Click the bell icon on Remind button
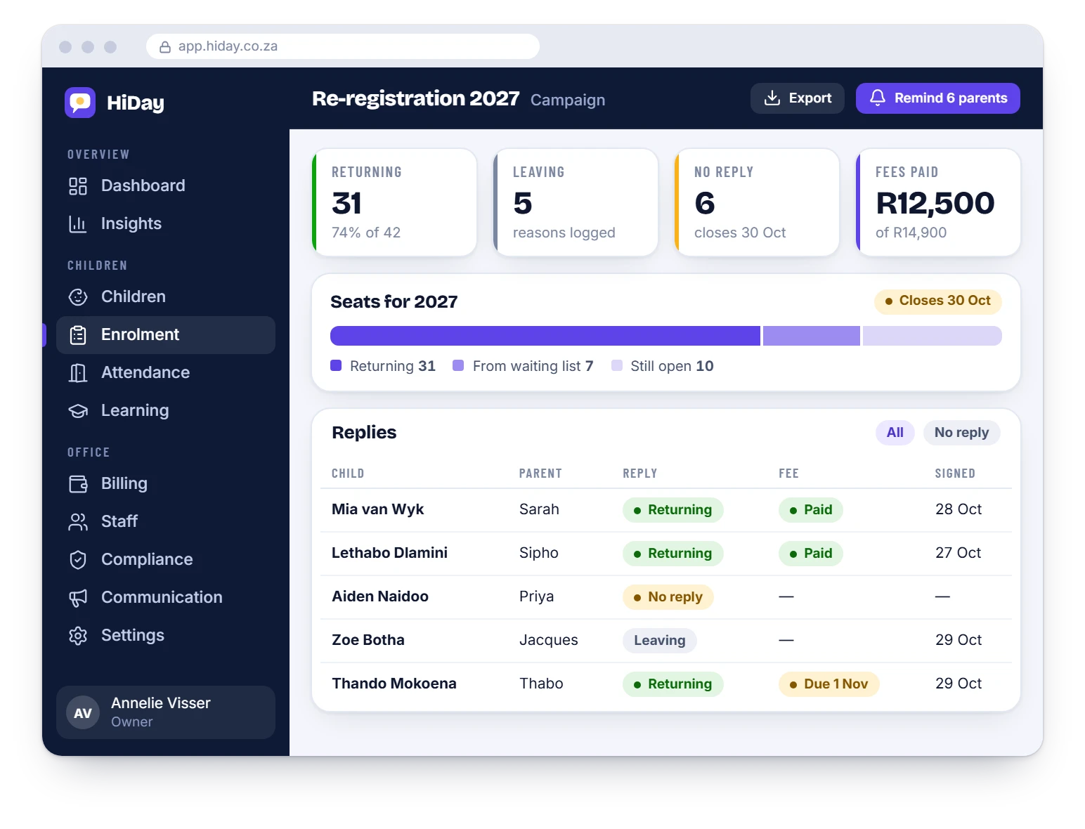Viewport: 1085px width, 829px height. [878, 98]
